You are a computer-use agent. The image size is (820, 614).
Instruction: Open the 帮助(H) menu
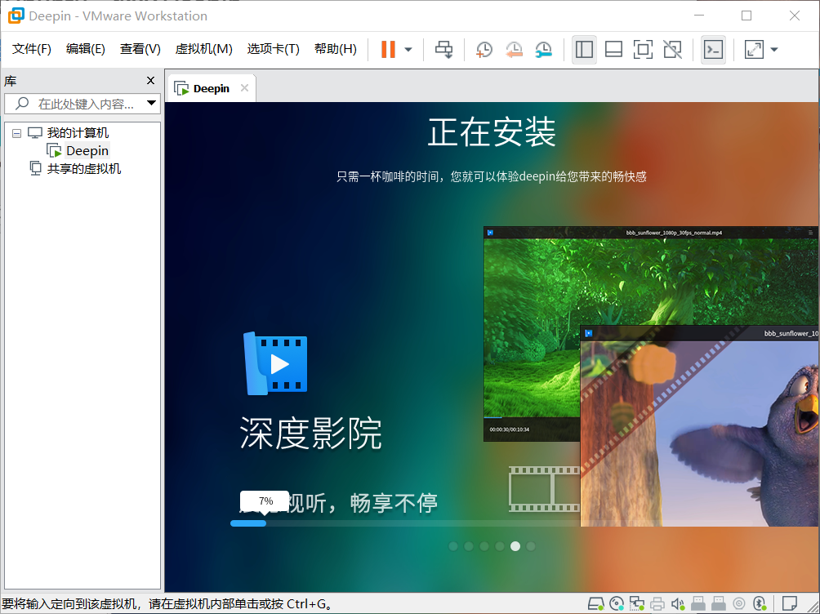pos(336,49)
